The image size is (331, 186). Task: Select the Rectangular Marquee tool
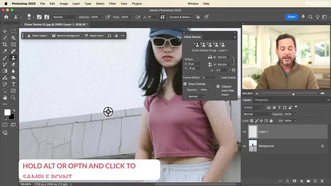tap(13, 31)
